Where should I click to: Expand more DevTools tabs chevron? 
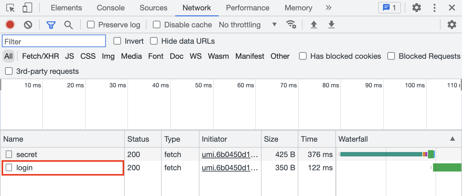[328, 8]
